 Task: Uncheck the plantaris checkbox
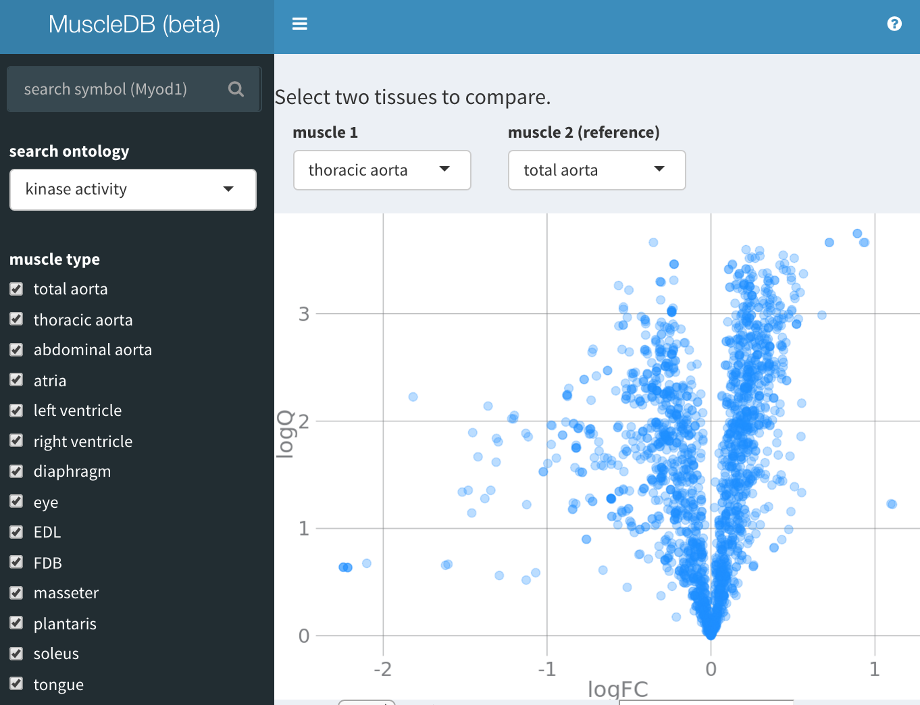pos(17,623)
